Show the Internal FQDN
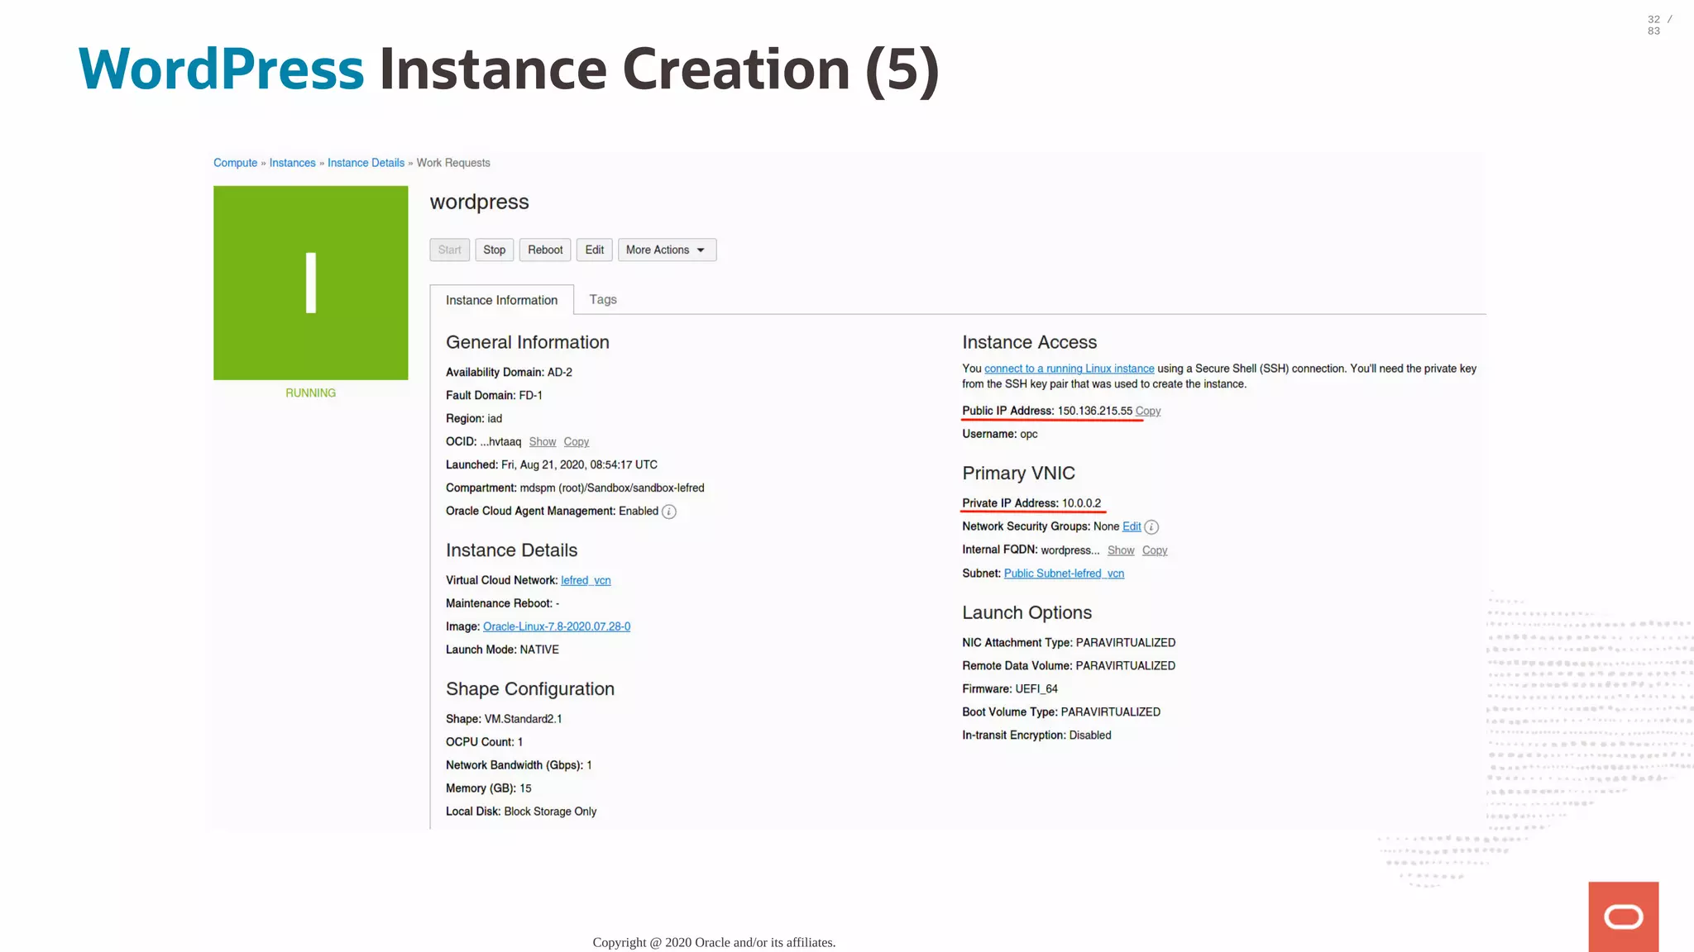This screenshot has width=1694, height=952. point(1120,550)
